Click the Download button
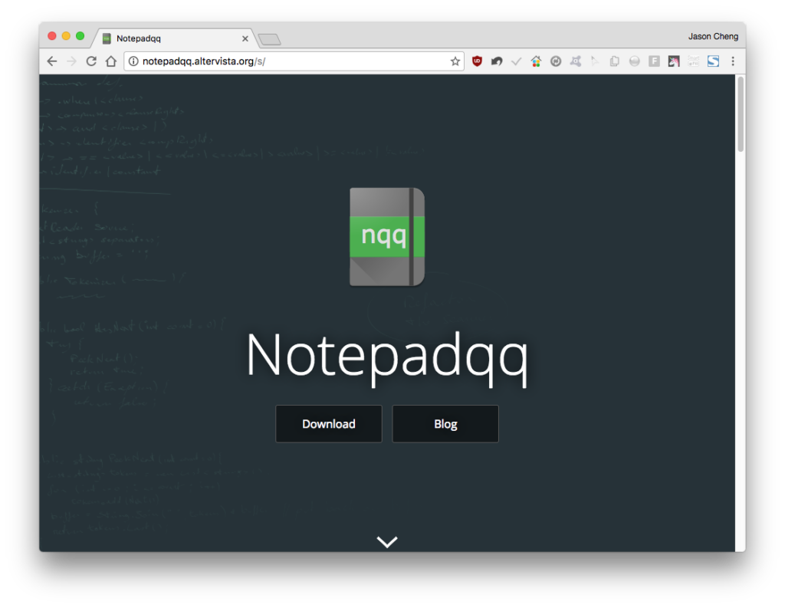 328,424
